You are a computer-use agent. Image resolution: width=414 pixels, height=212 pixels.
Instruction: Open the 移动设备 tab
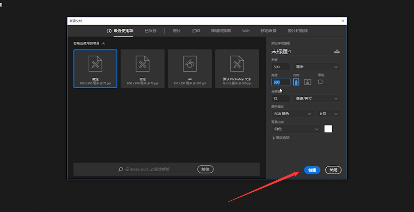pyautogui.click(x=269, y=31)
